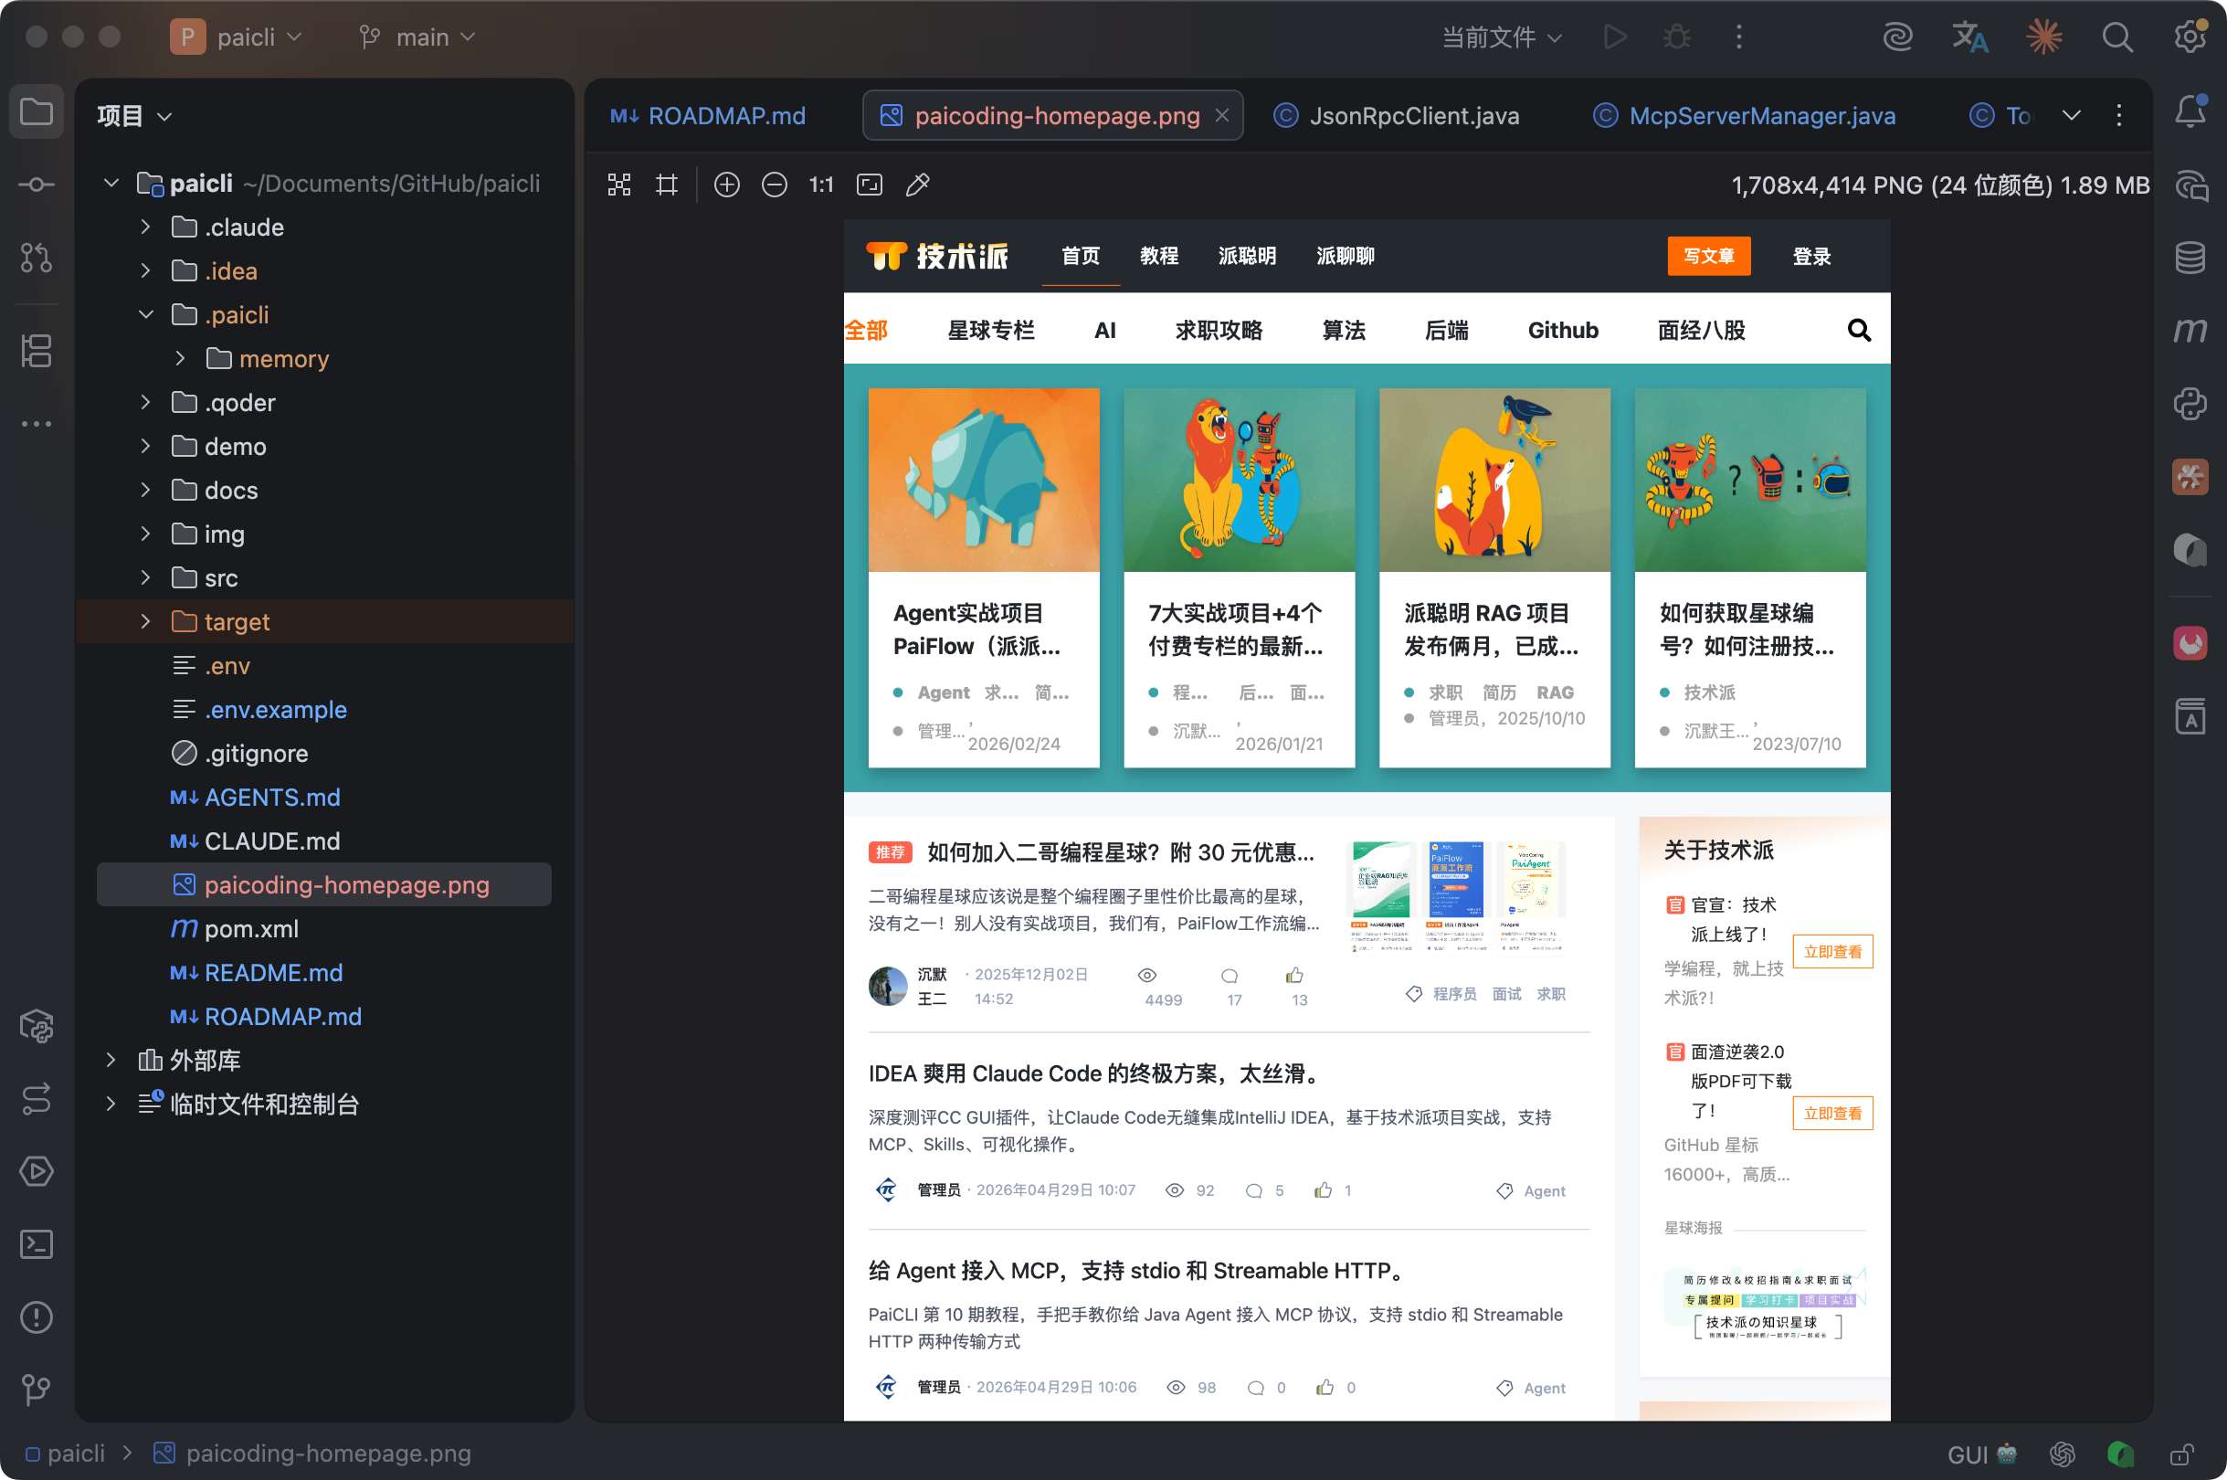Viewport: 2227px width, 1480px height.
Task: Open the Python console icon on right stripe
Action: tap(2190, 403)
